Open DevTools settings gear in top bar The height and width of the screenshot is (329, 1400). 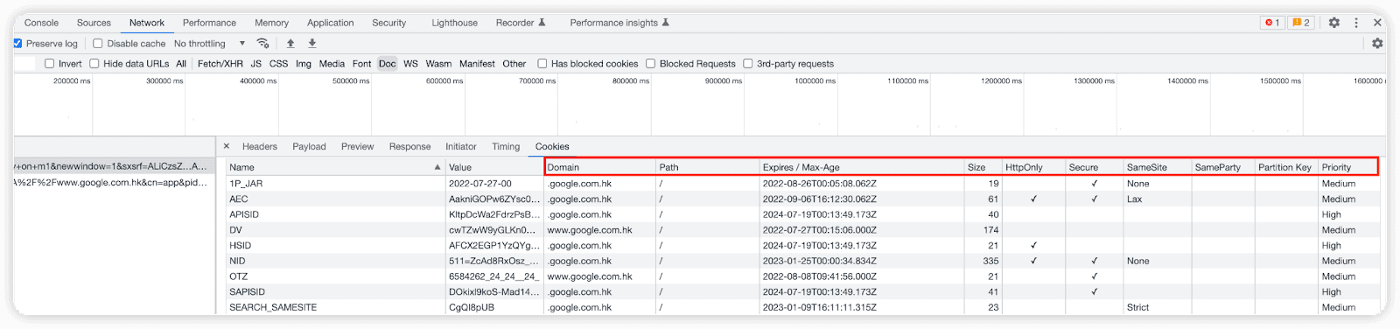click(x=1333, y=23)
